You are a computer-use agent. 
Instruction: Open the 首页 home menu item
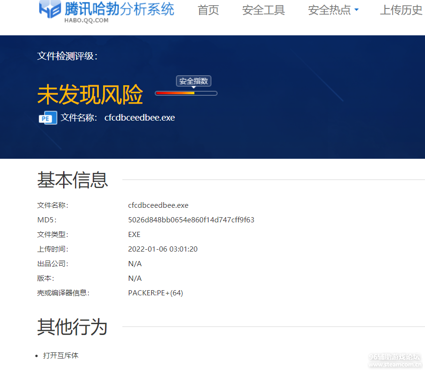click(x=208, y=10)
